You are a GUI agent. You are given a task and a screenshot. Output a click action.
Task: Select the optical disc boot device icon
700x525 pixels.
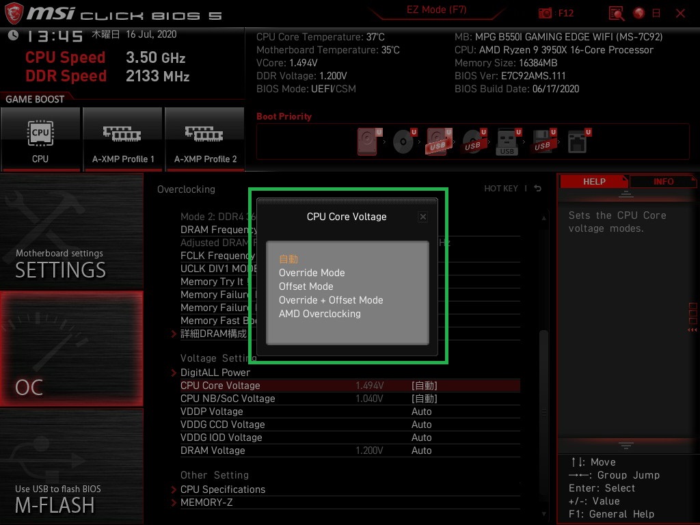click(405, 142)
